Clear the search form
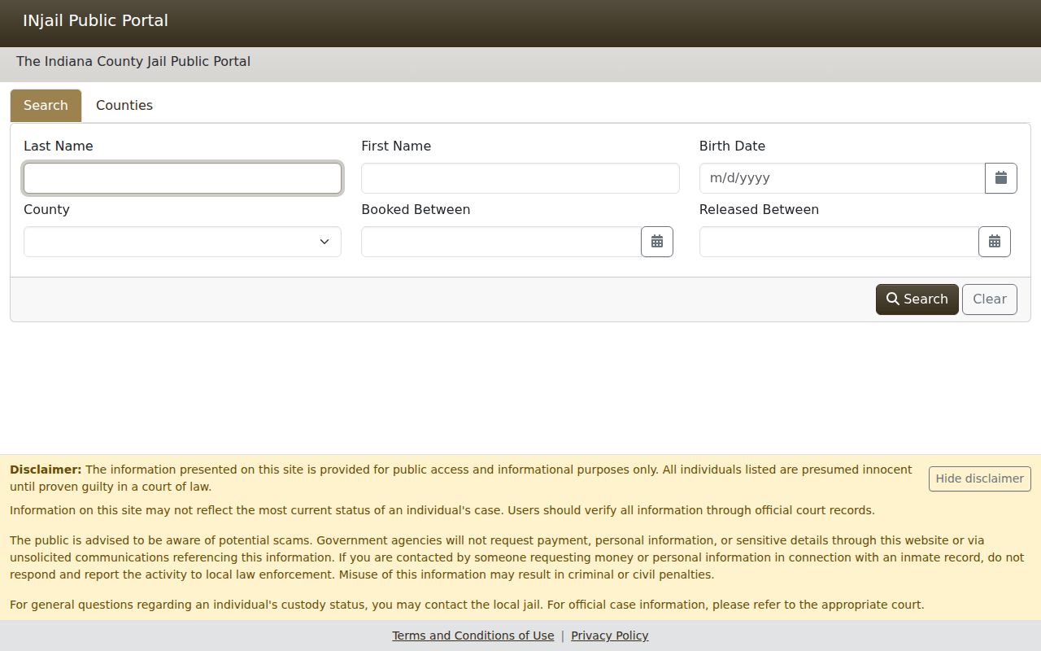The image size is (1041, 651). tap(990, 299)
